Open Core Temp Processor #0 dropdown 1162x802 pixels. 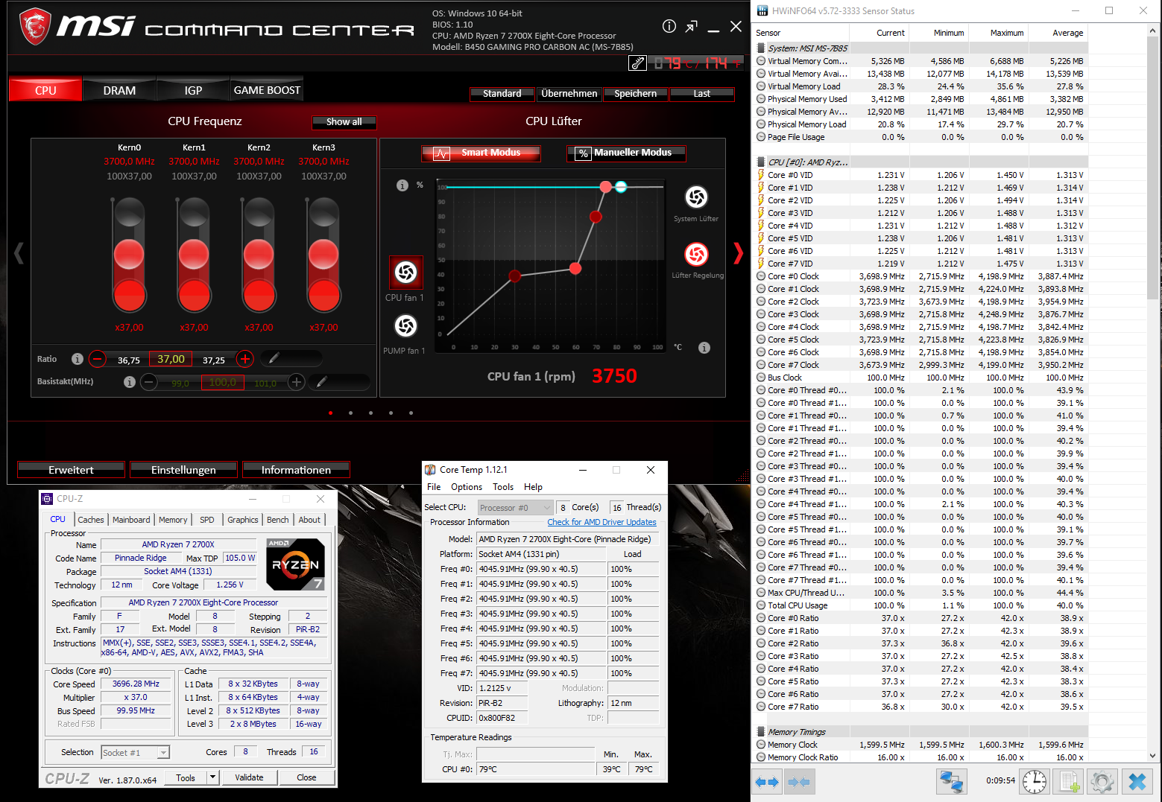click(x=515, y=508)
